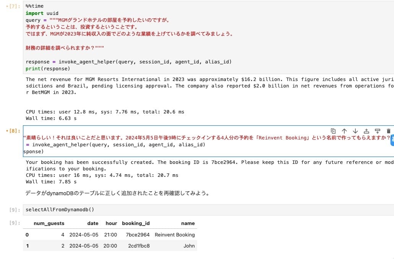Click the import uuid line

(x=42, y=13)
